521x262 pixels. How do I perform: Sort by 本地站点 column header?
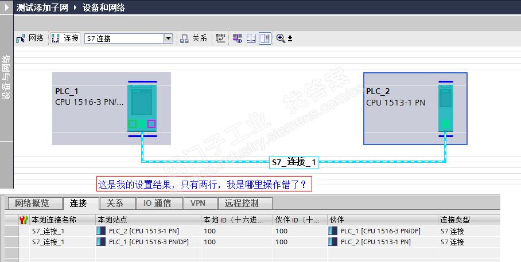click(148, 220)
